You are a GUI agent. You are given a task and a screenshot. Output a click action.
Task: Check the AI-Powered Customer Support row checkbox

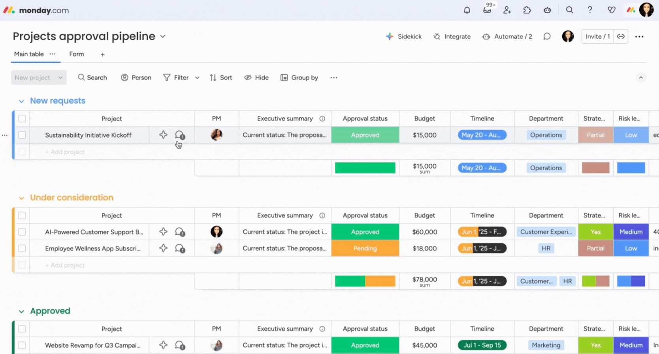point(22,232)
